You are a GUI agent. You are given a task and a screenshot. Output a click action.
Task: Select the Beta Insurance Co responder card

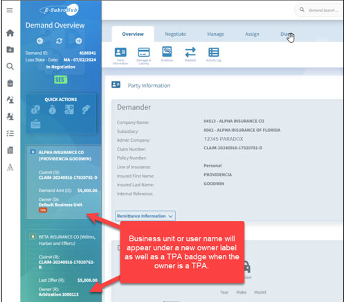64,265
